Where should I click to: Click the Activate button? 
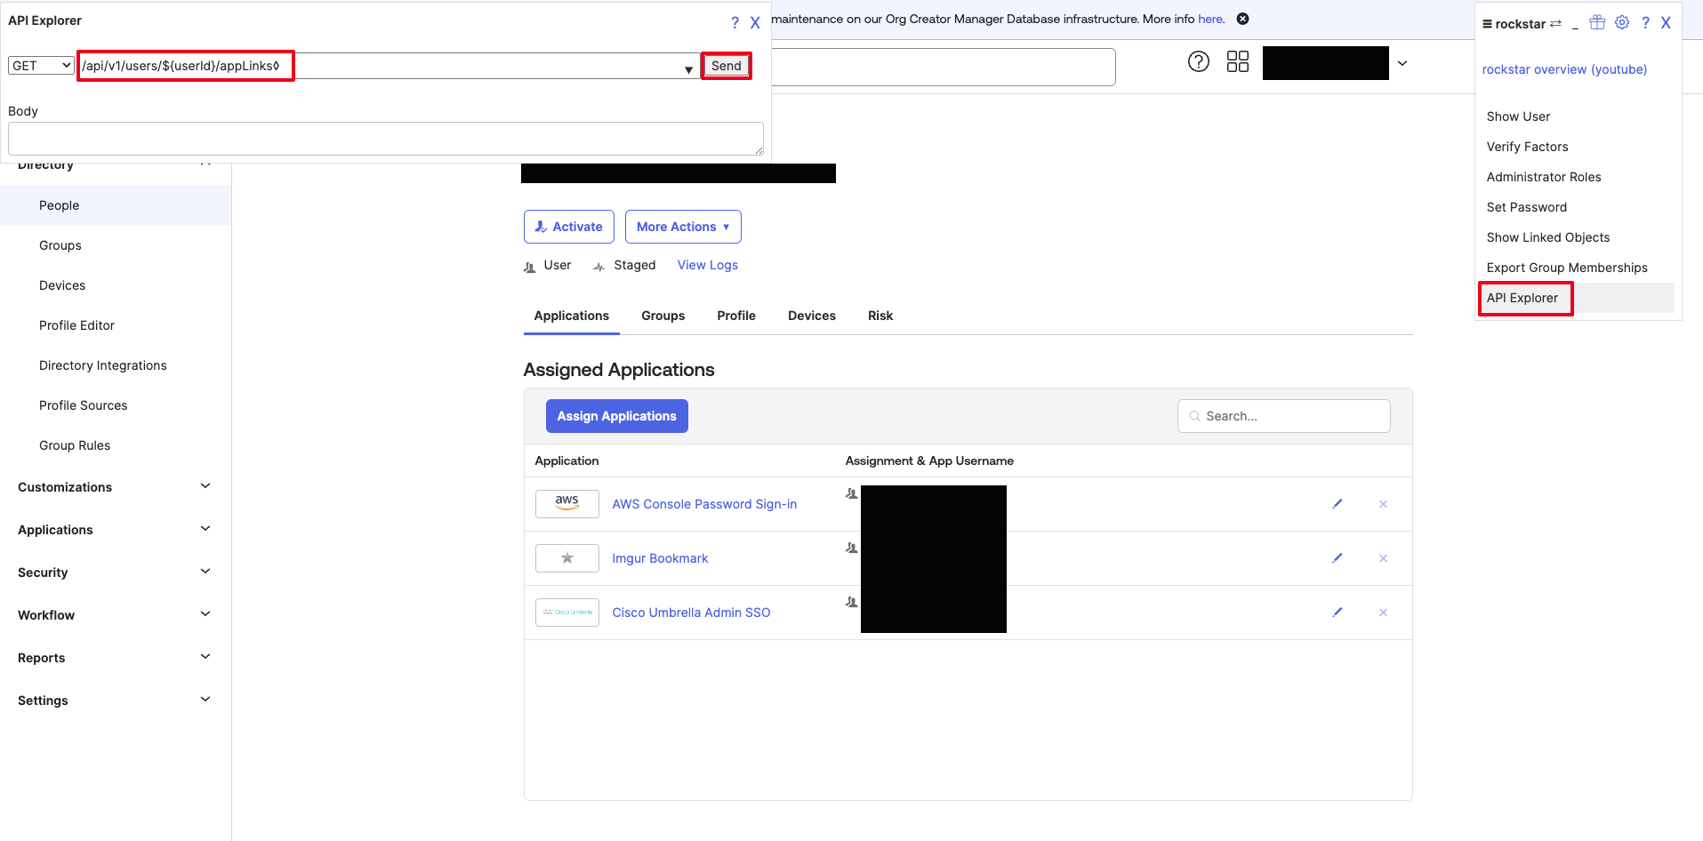click(x=569, y=227)
